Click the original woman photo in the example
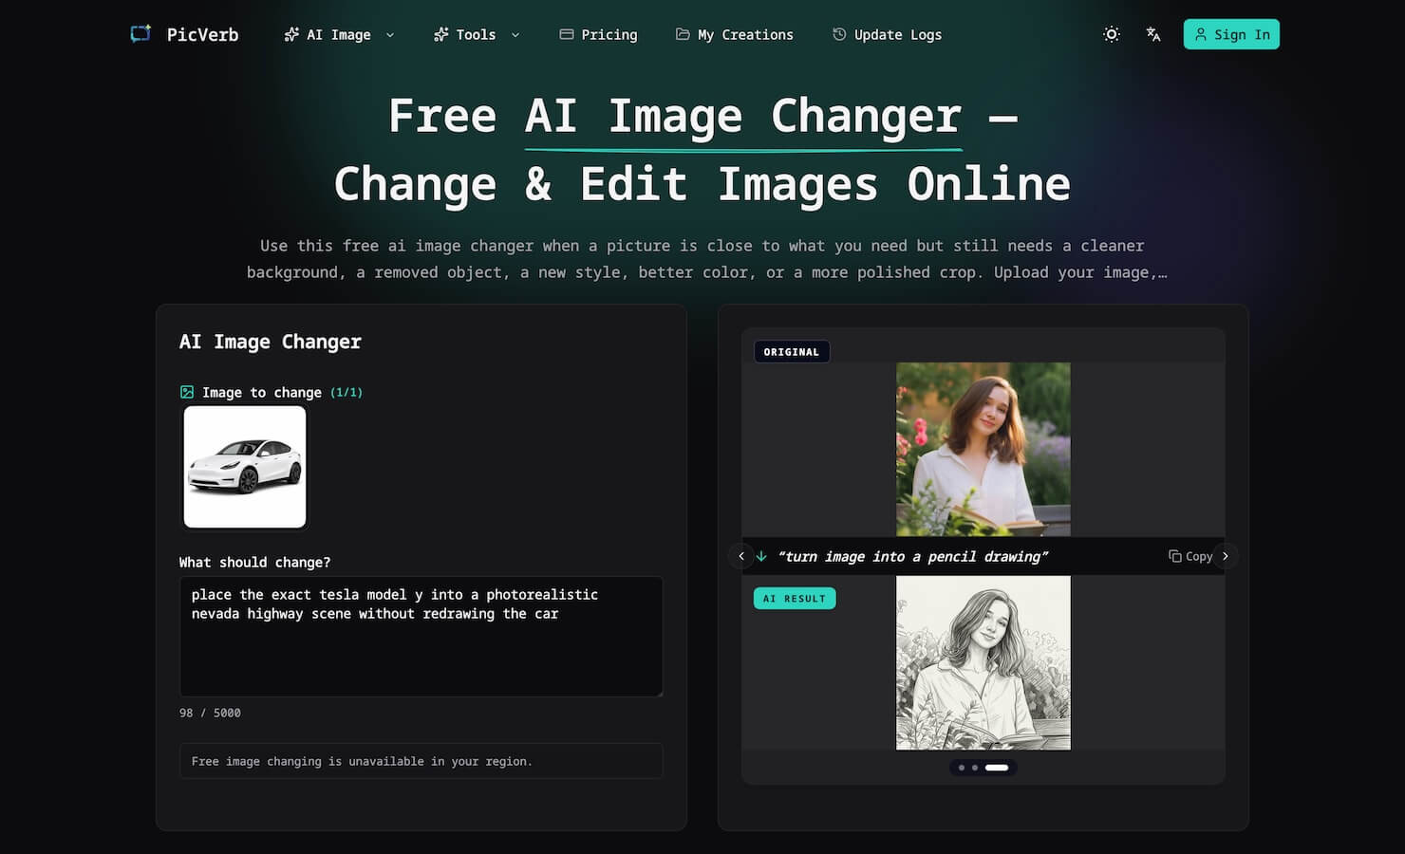Screen dimensions: 1405x854 click(983, 450)
